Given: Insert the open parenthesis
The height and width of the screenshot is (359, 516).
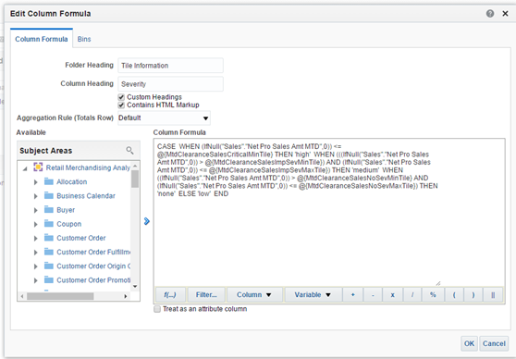Looking at the screenshot, I should pos(454,295).
